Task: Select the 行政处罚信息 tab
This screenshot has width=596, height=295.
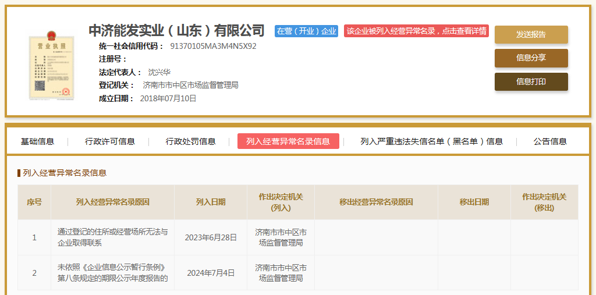Action: [190, 141]
